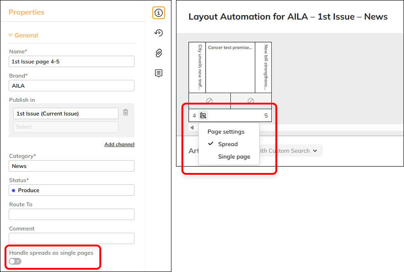Choose Single page in Page settings menu
The image size is (404, 272).
click(x=234, y=157)
